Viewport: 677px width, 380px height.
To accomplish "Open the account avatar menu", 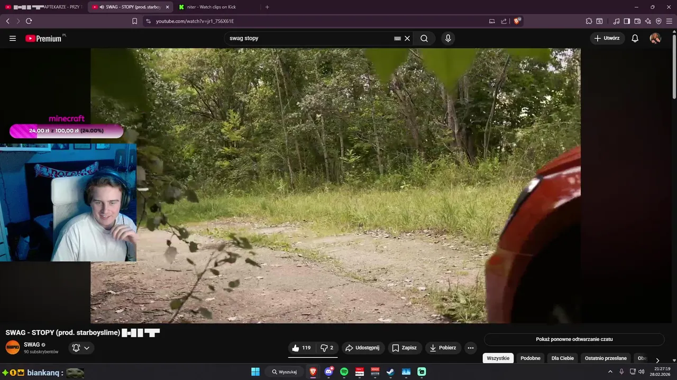I will coord(655,39).
